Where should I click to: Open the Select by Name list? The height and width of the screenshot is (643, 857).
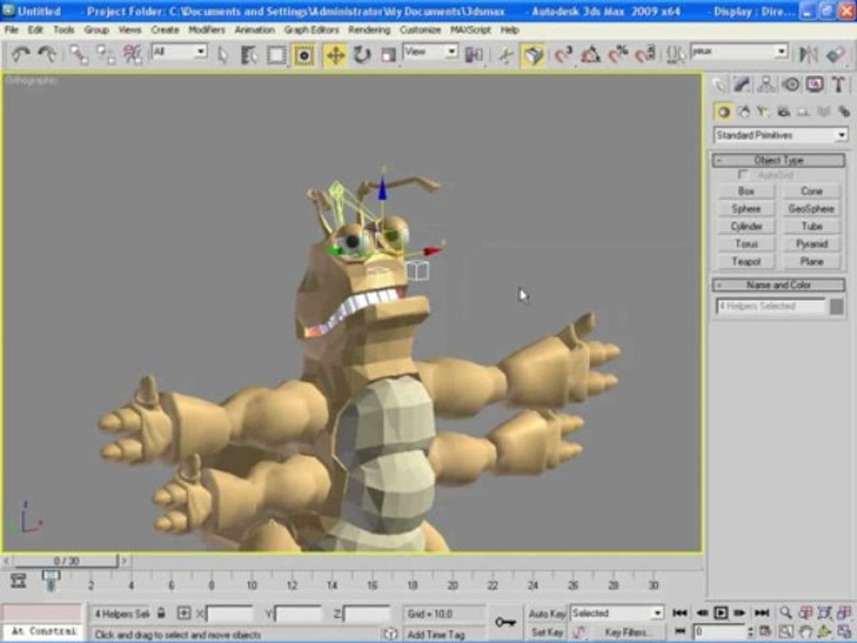tap(249, 54)
